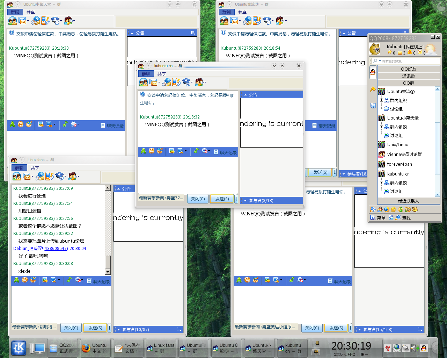Collapse 公告 panel in Linux fans window

[118, 189]
